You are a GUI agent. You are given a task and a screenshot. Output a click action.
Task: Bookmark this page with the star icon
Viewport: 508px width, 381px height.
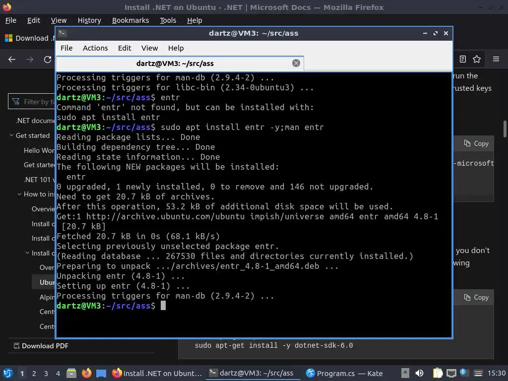tap(477, 59)
